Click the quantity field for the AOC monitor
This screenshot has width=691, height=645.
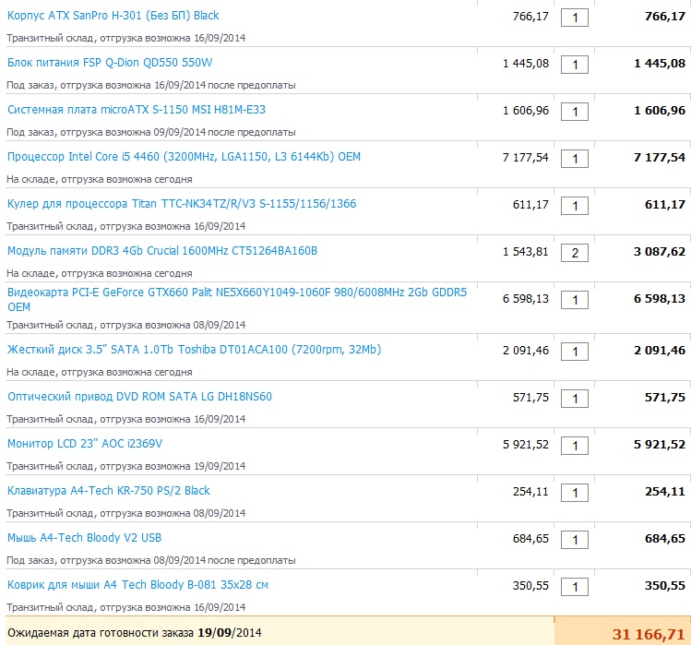click(575, 446)
